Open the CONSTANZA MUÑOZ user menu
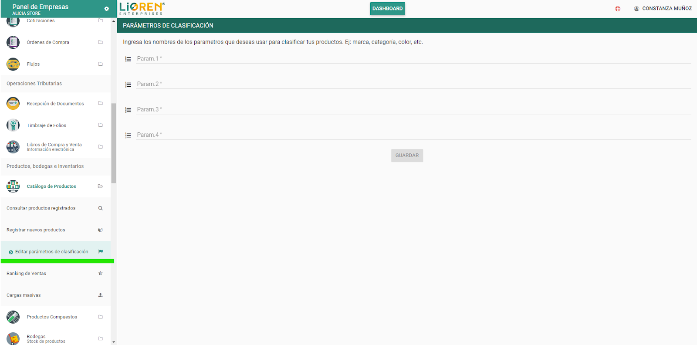This screenshot has width=697, height=345. click(x=663, y=9)
